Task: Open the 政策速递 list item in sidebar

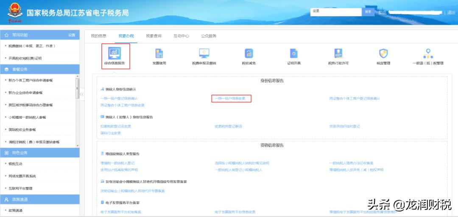Action: [x=15, y=210]
